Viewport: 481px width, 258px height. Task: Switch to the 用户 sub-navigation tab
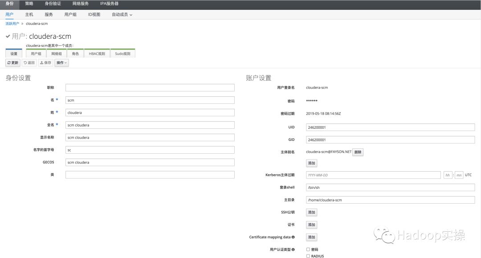tap(9, 14)
